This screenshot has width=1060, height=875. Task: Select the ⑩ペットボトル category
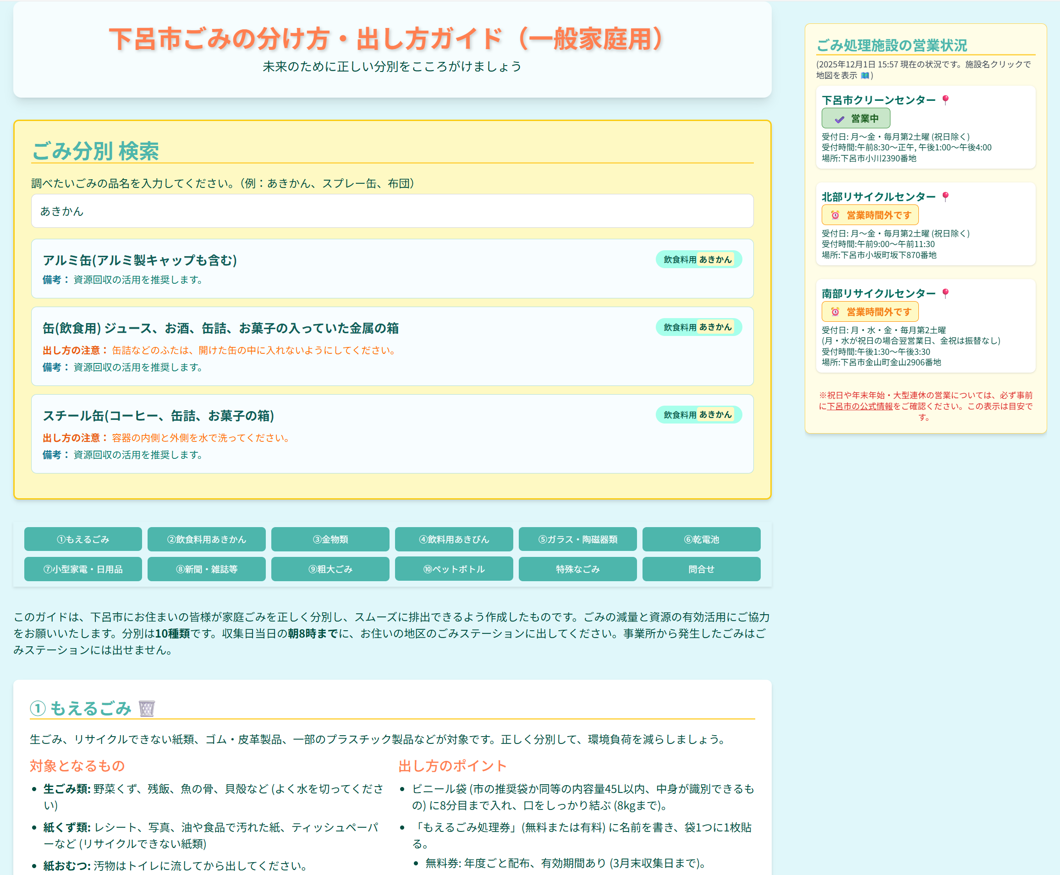pyautogui.click(x=454, y=569)
